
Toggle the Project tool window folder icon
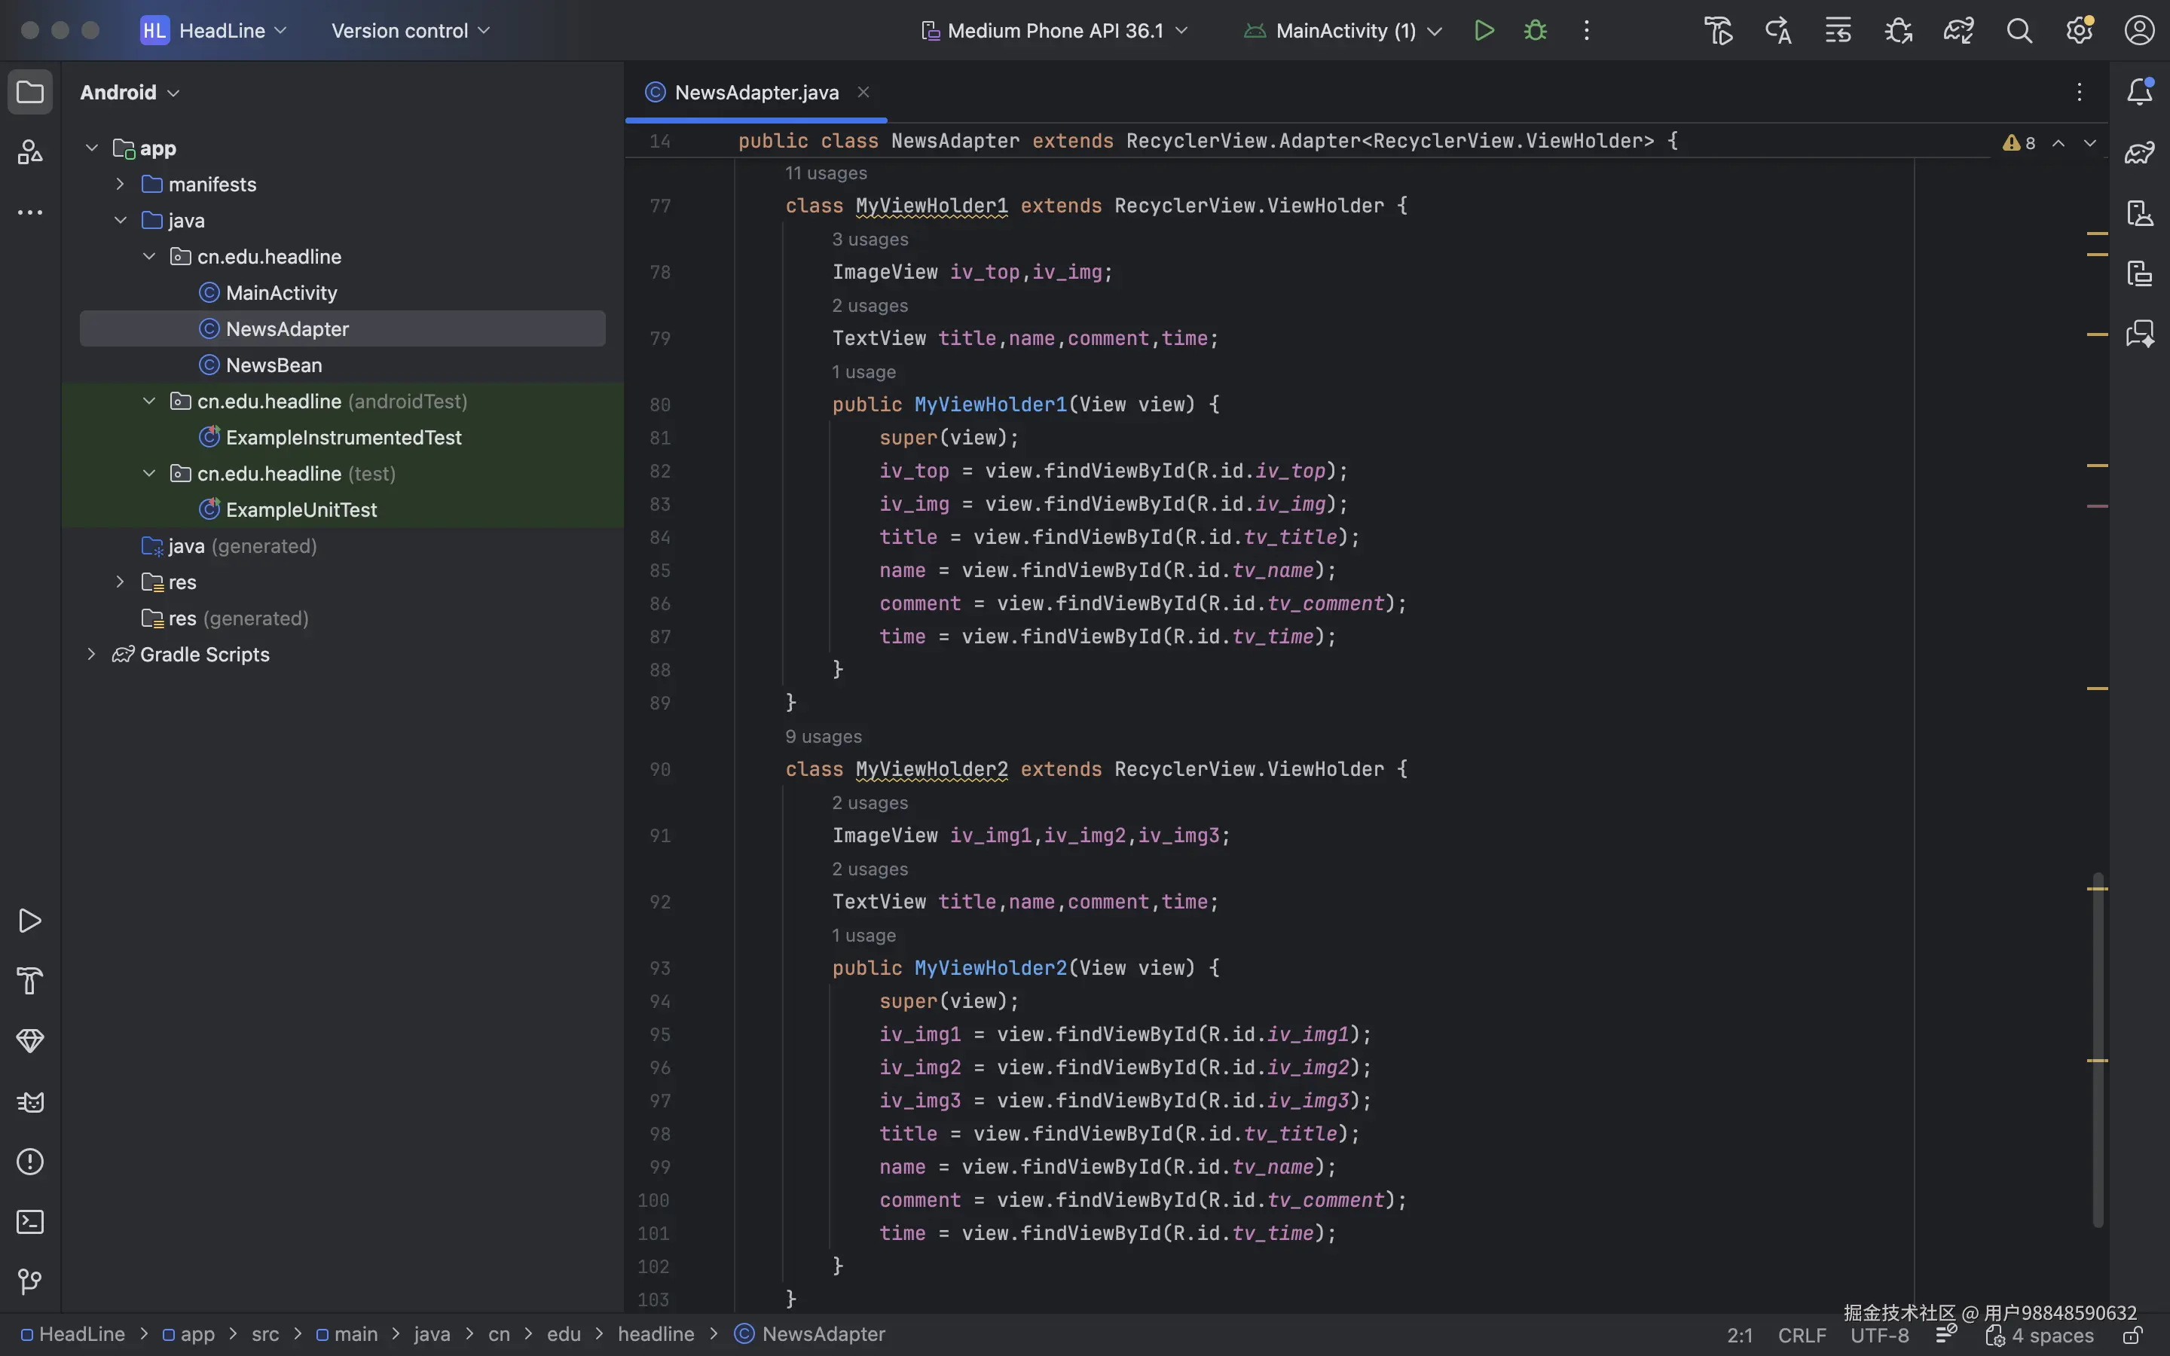(x=29, y=91)
